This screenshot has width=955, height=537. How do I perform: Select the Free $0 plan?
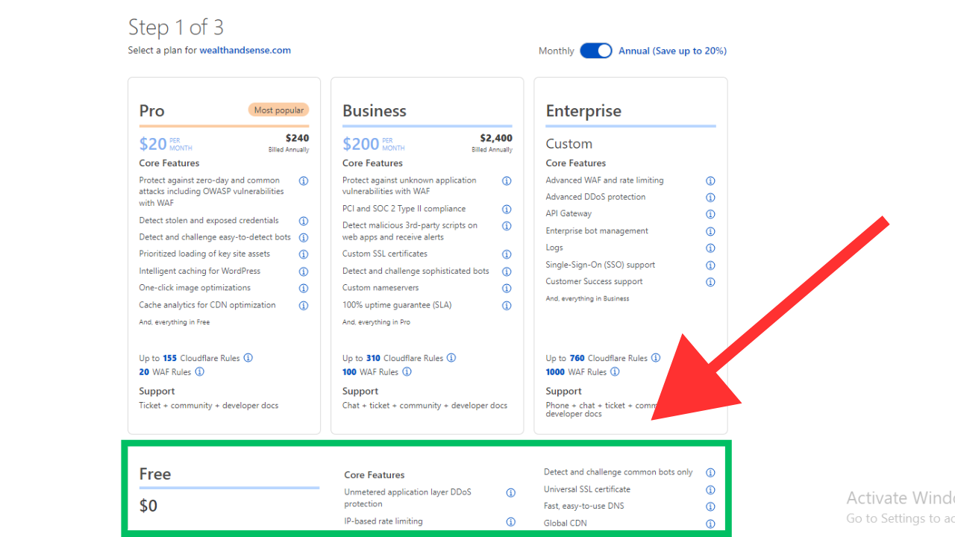187,489
